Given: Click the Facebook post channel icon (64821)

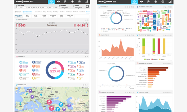Looking at the screenshot, I should click(x=33, y=62).
